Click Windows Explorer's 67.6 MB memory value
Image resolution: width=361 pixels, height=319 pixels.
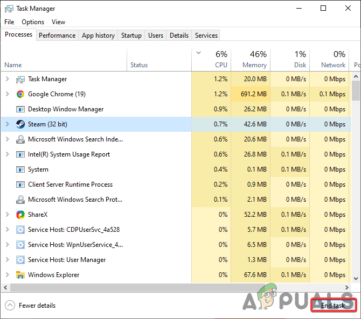click(x=255, y=275)
